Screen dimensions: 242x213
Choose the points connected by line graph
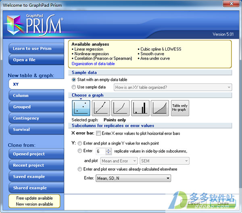[x=101, y=108]
